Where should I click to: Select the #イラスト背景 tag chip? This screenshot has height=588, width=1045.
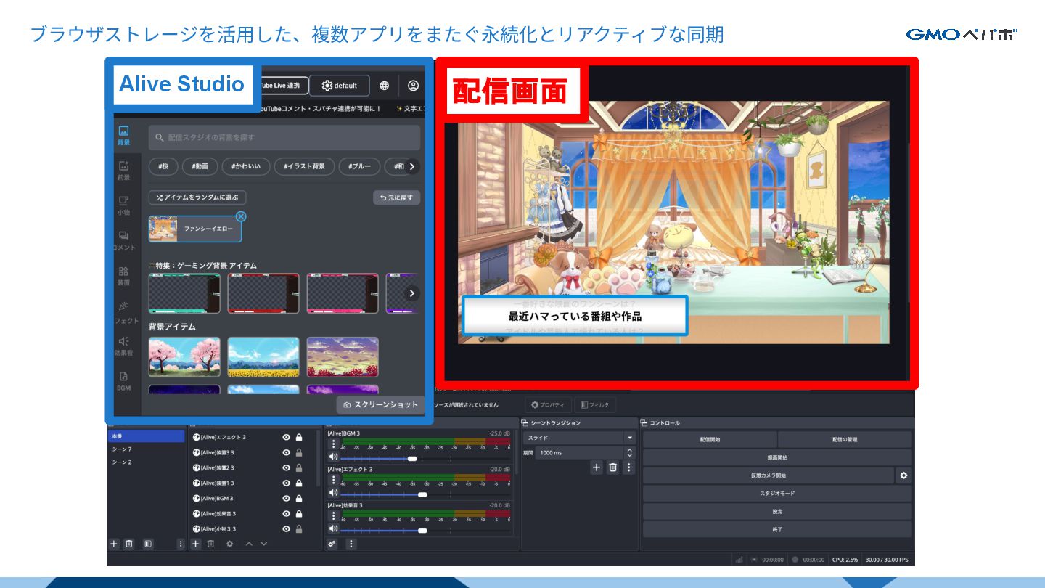(x=304, y=166)
